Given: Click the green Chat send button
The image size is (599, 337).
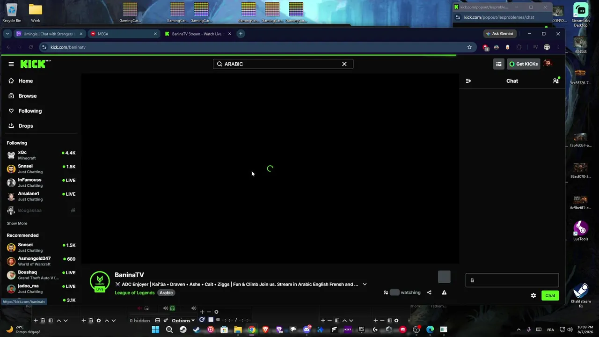Looking at the screenshot, I should tap(550, 295).
